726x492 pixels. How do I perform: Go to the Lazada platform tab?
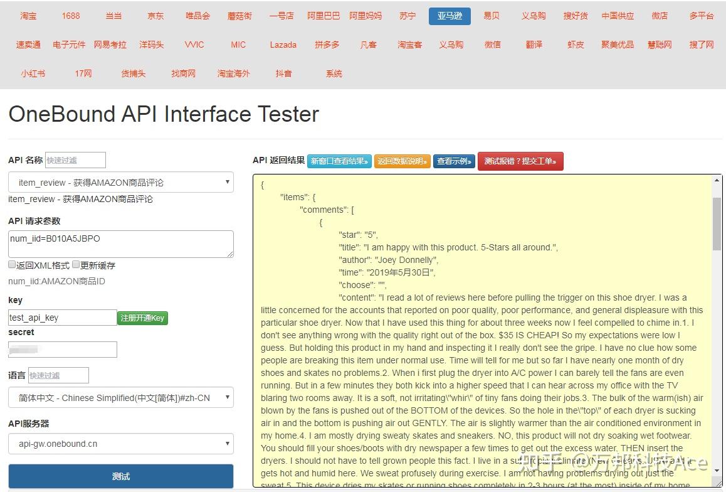pyautogui.click(x=283, y=45)
